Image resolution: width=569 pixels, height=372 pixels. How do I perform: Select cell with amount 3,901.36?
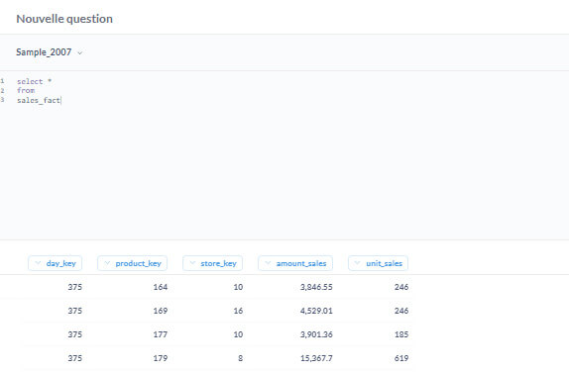(x=316, y=334)
